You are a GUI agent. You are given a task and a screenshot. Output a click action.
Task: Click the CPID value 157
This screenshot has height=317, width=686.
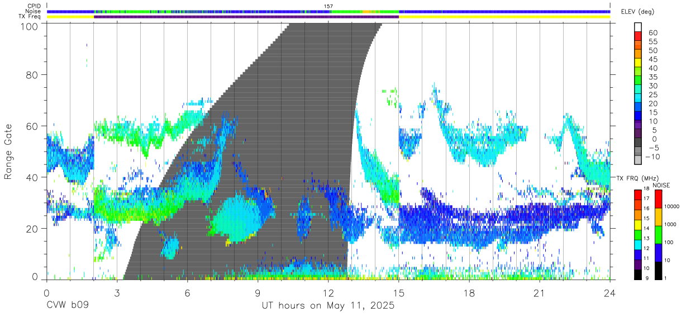[328, 6]
